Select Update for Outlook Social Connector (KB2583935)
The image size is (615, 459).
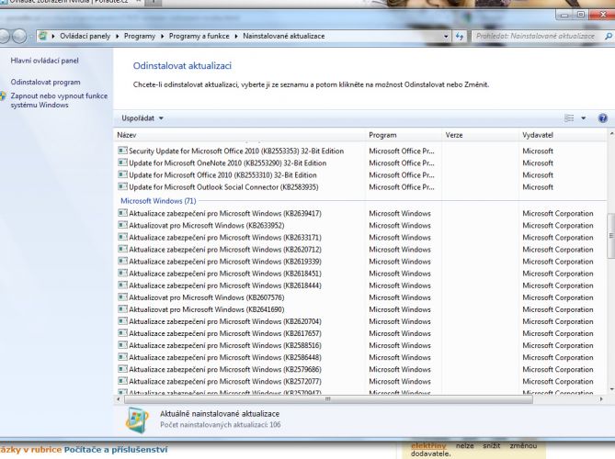[x=223, y=187]
